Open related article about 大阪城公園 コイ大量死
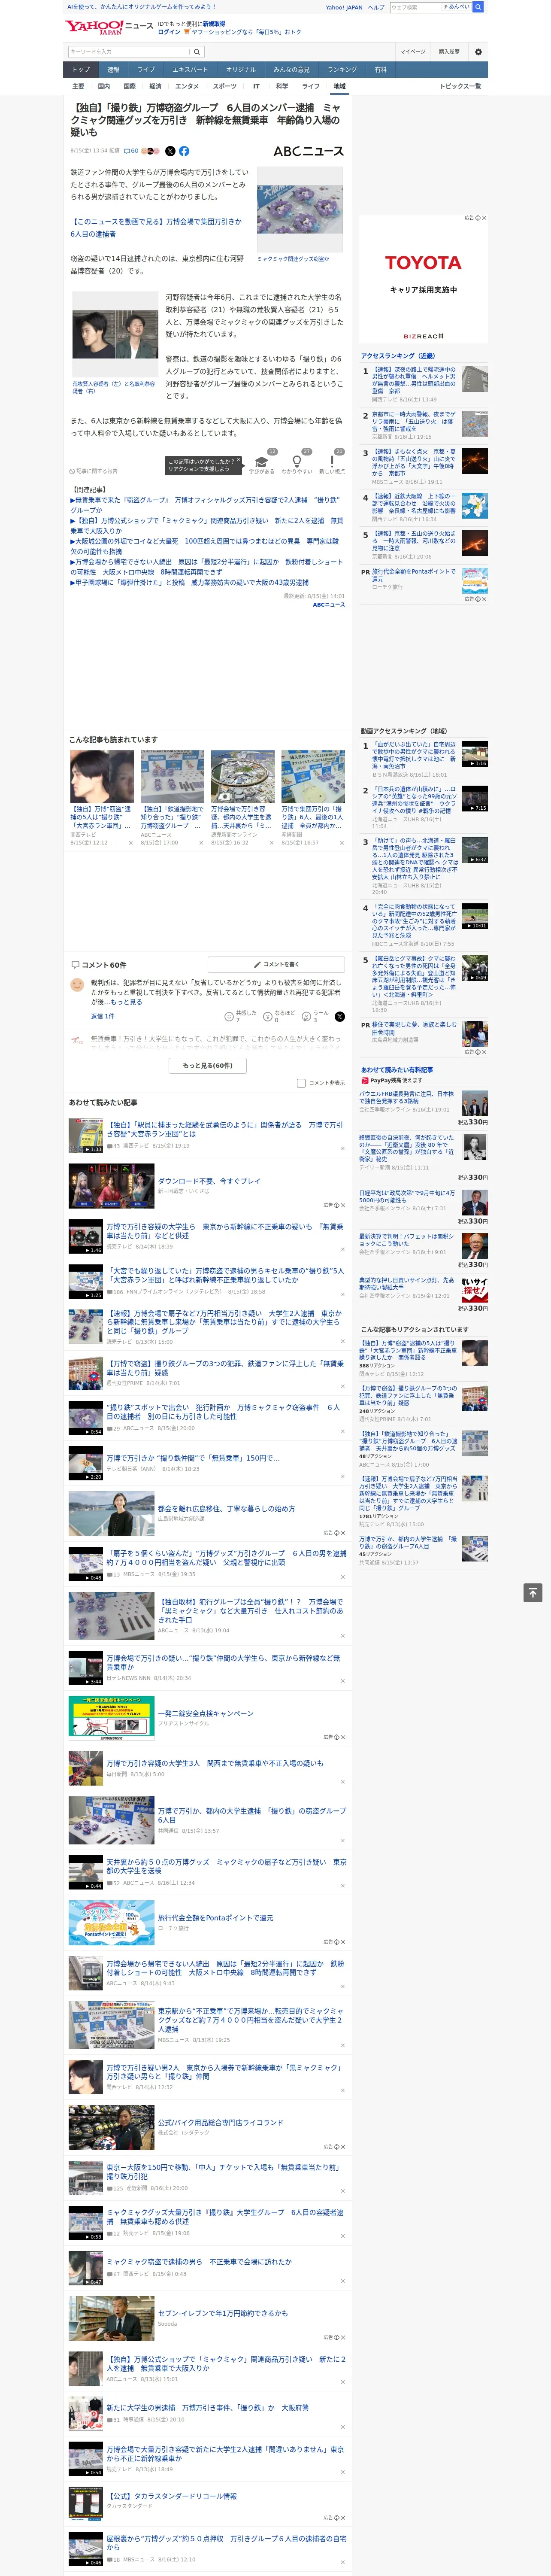Image resolution: width=551 pixels, height=2576 pixels. point(206,546)
